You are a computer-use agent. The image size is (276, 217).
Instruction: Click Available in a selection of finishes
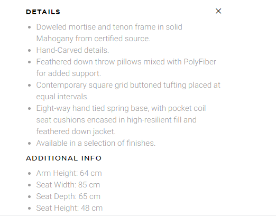[96, 143]
